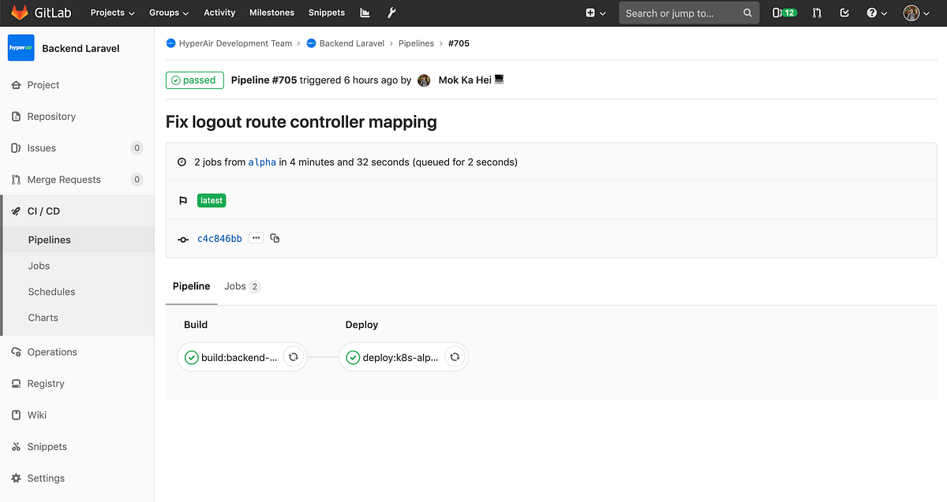Open the Groups dropdown menu
Image resolution: width=947 pixels, height=502 pixels.
pyautogui.click(x=169, y=13)
